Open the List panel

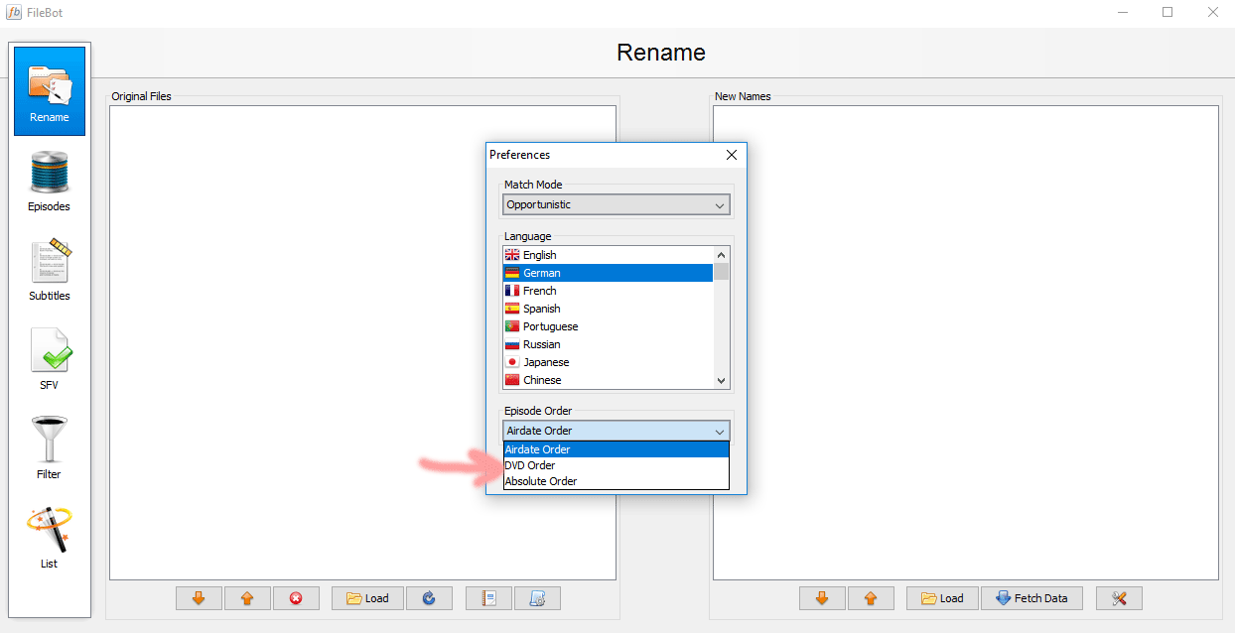[x=50, y=538]
